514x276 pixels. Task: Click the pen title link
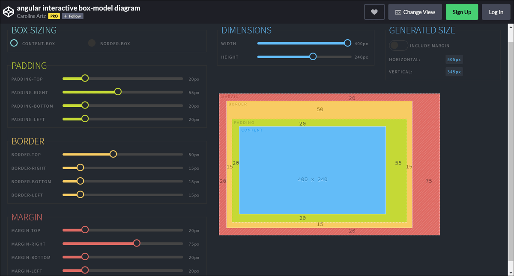[78, 8]
